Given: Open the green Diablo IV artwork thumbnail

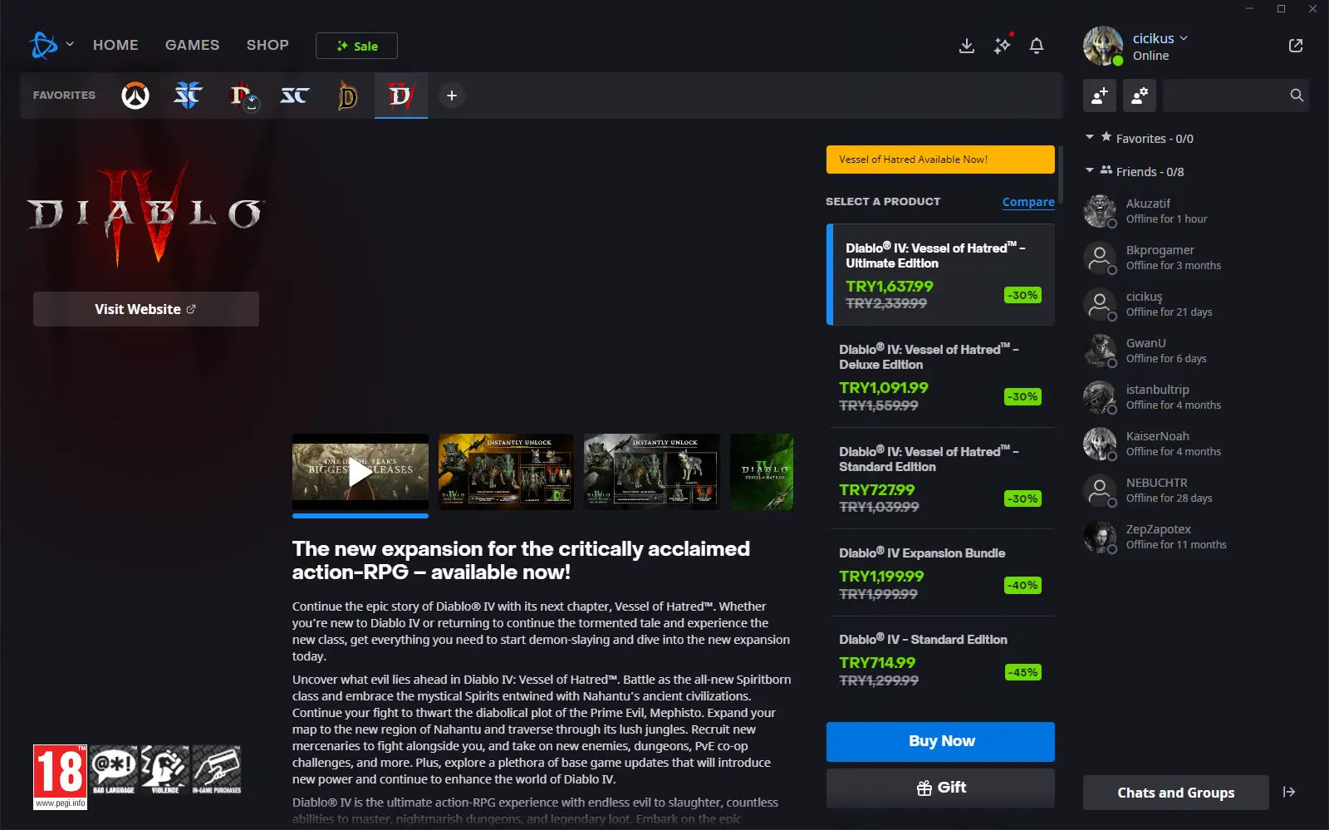Looking at the screenshot, I should tap(762, 472).
